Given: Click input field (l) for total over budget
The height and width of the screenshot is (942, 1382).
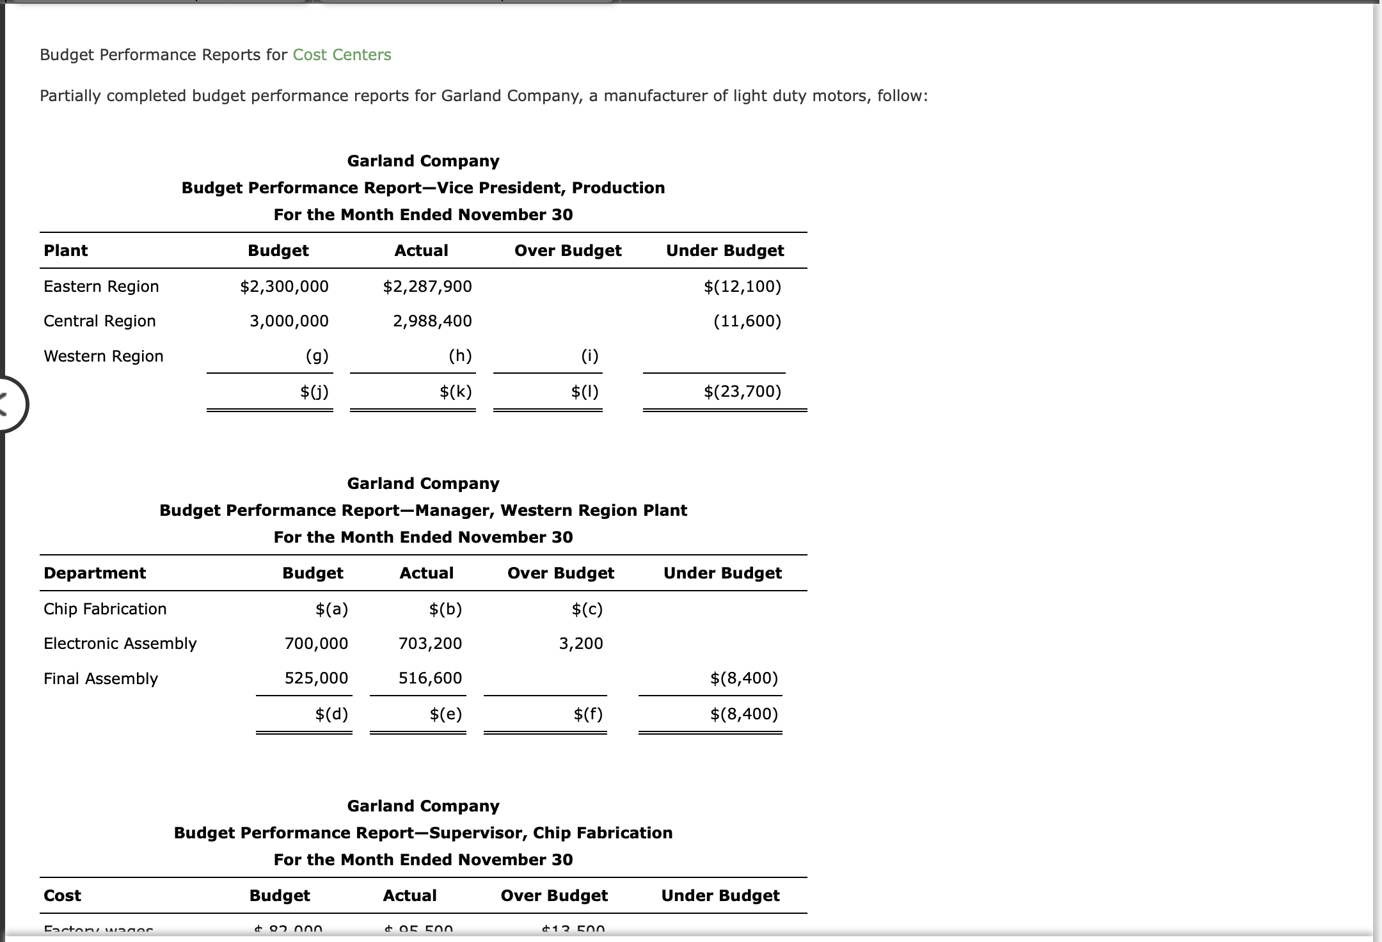Looking at the screenshot, I should [x=585, y=391].
